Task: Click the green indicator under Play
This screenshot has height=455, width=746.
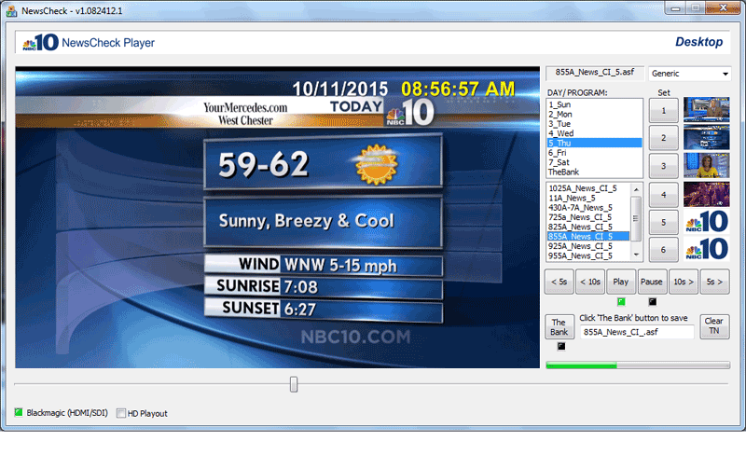Action: [621, 301]
